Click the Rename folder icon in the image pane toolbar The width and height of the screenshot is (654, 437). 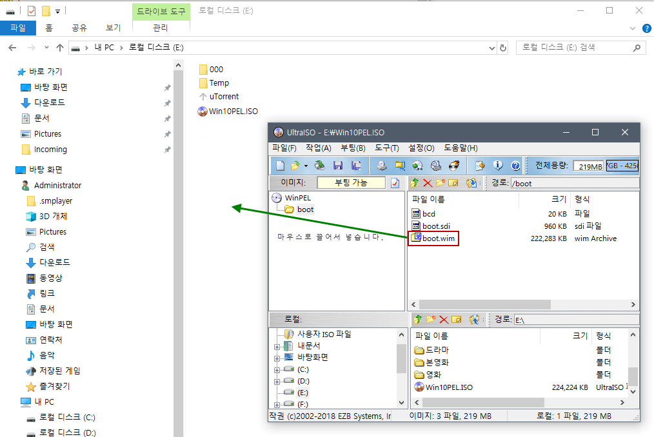click(x=453, y=182)
